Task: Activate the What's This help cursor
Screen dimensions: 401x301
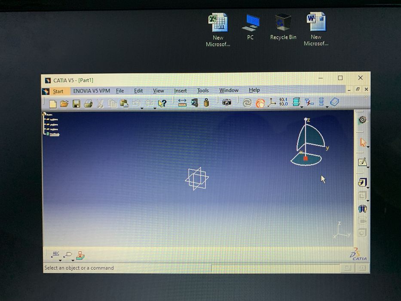Action: 162,103
